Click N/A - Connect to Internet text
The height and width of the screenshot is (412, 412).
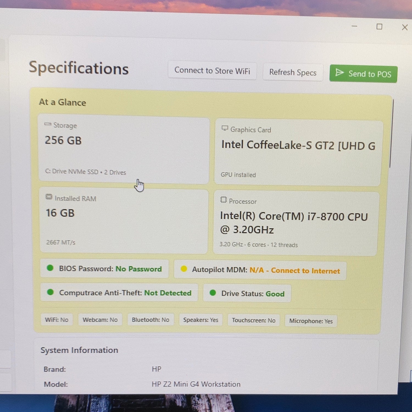[295, 271]
